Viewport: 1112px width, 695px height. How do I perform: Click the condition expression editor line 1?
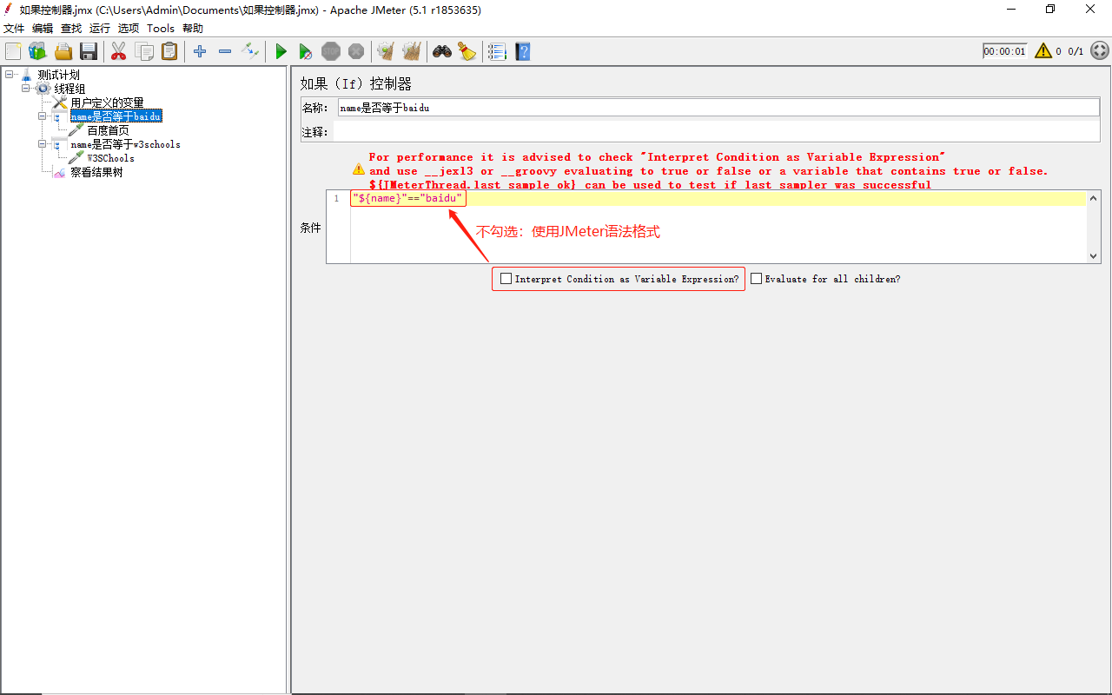(718, 199)
